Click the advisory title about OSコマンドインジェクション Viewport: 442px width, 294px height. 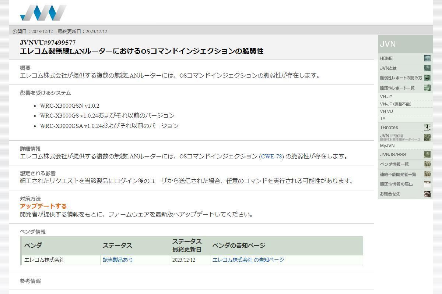(x=142, y=51)
